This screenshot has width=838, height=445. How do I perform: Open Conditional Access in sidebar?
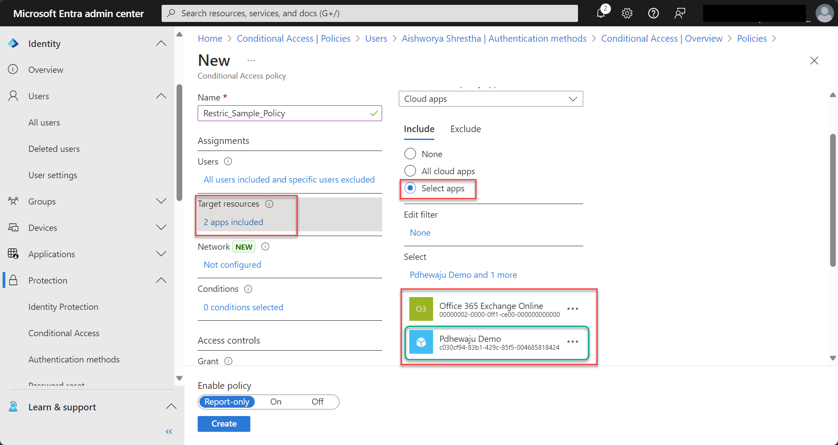point(64,333)
